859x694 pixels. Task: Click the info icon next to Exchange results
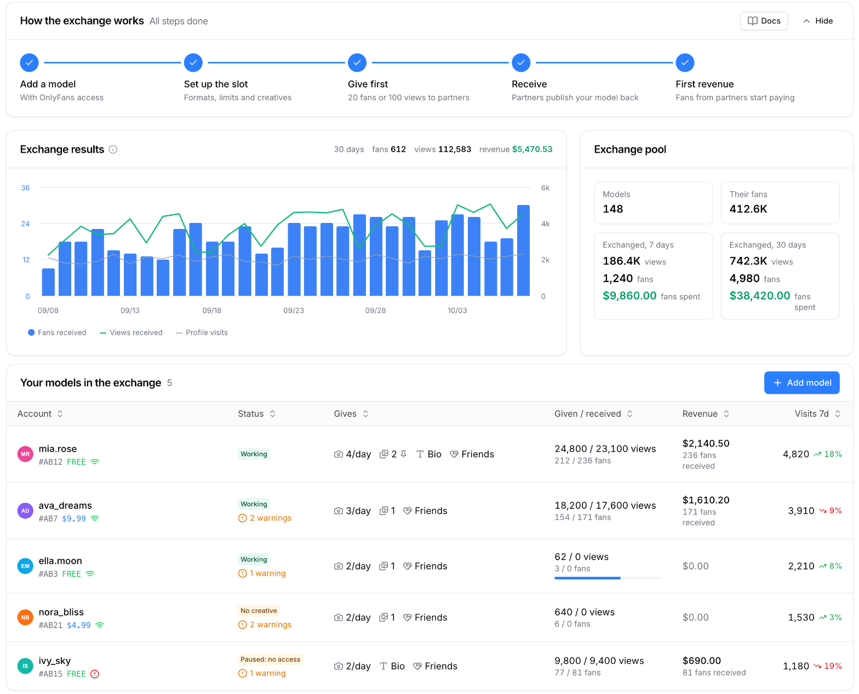(x=113, y=150)
